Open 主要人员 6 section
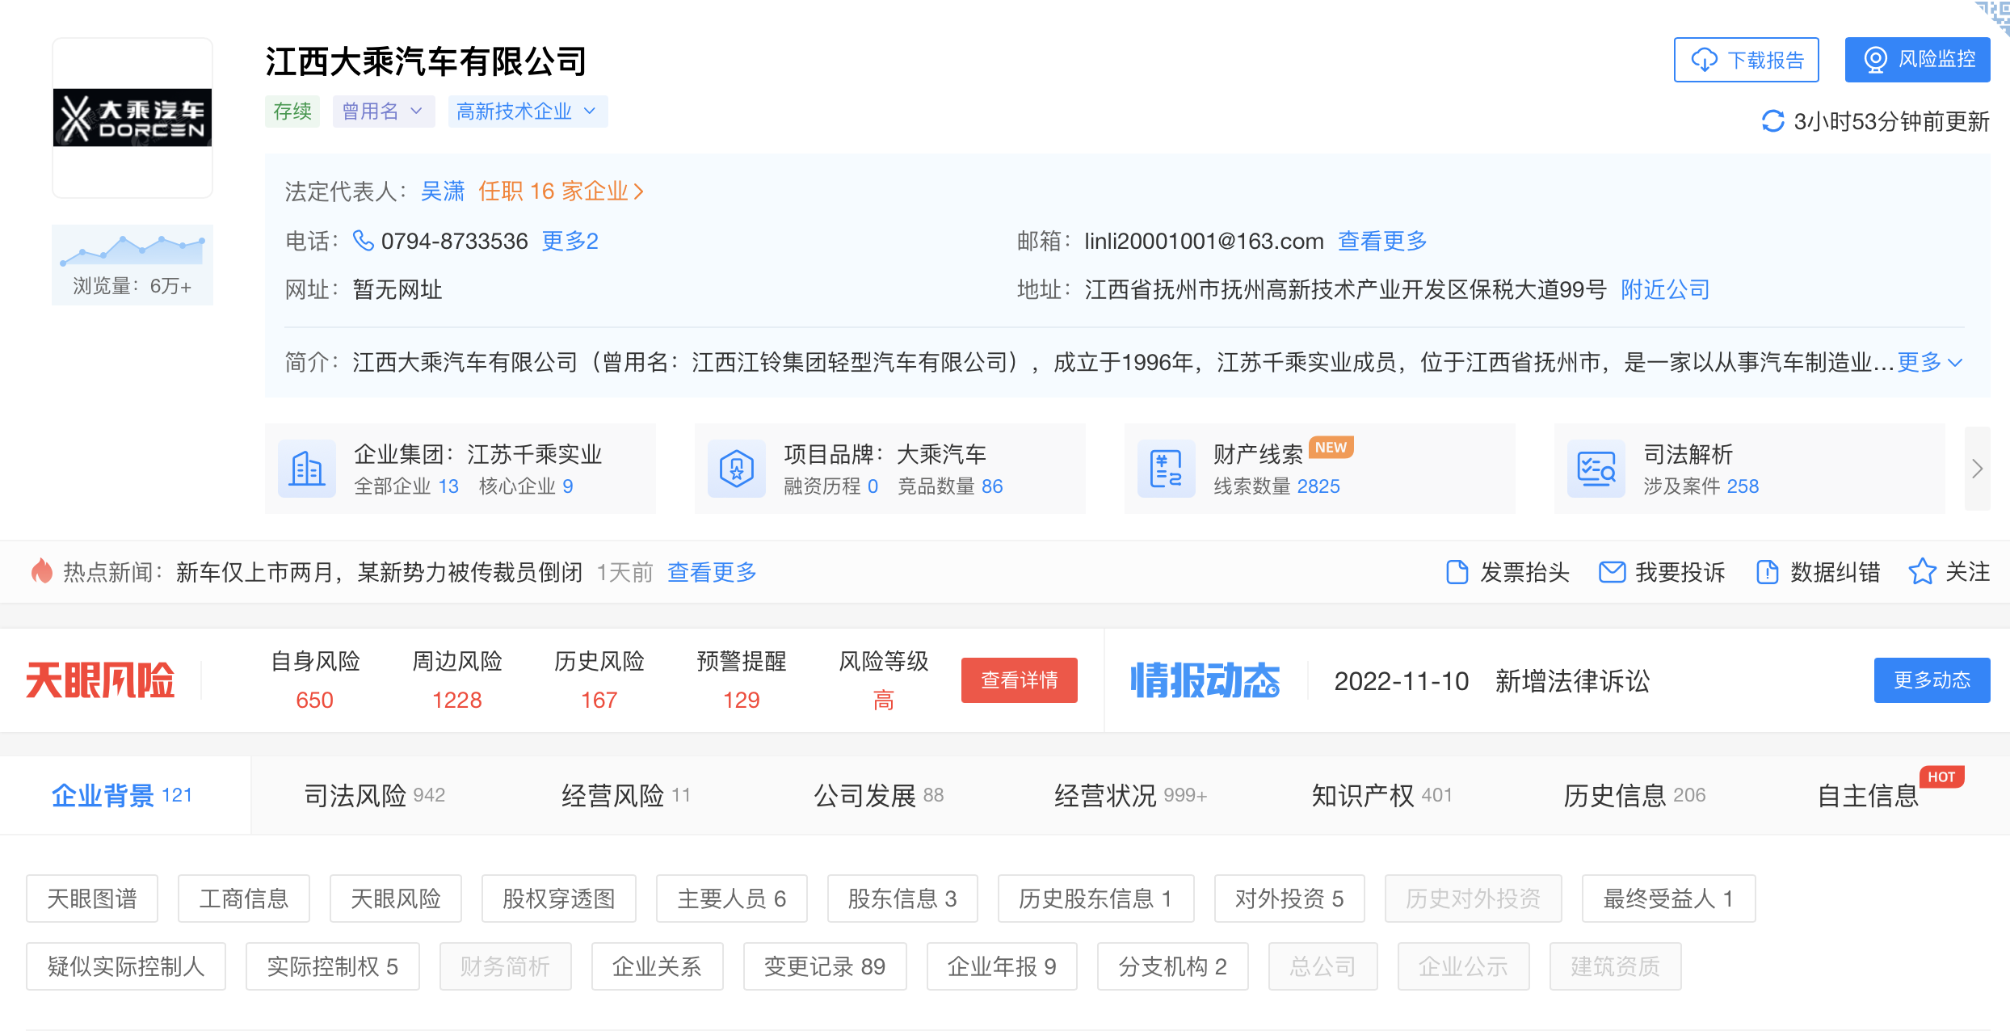Viewport: 2010px width, 1031px height. pyautogui.click(x=732, y=898)
